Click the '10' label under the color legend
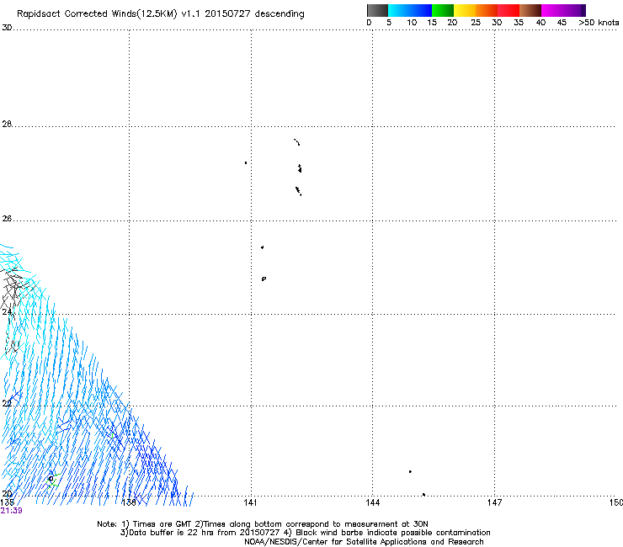Screen dimensions: 623x547 coord(412,23)
